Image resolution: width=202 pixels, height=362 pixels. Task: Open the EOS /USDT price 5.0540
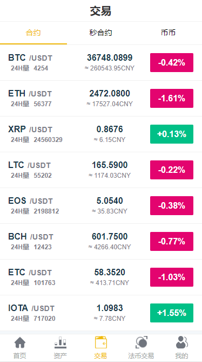click(110, 201)
